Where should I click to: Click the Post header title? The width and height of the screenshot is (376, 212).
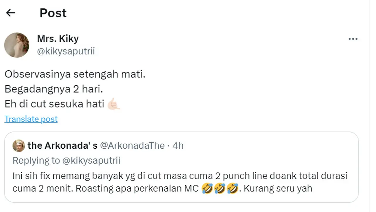coord(53,13)
